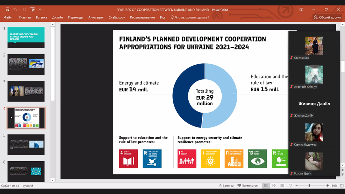345x194 pixels.
Task: Select slide 4 thumbnail with donut chart
Action: [26, 118]
